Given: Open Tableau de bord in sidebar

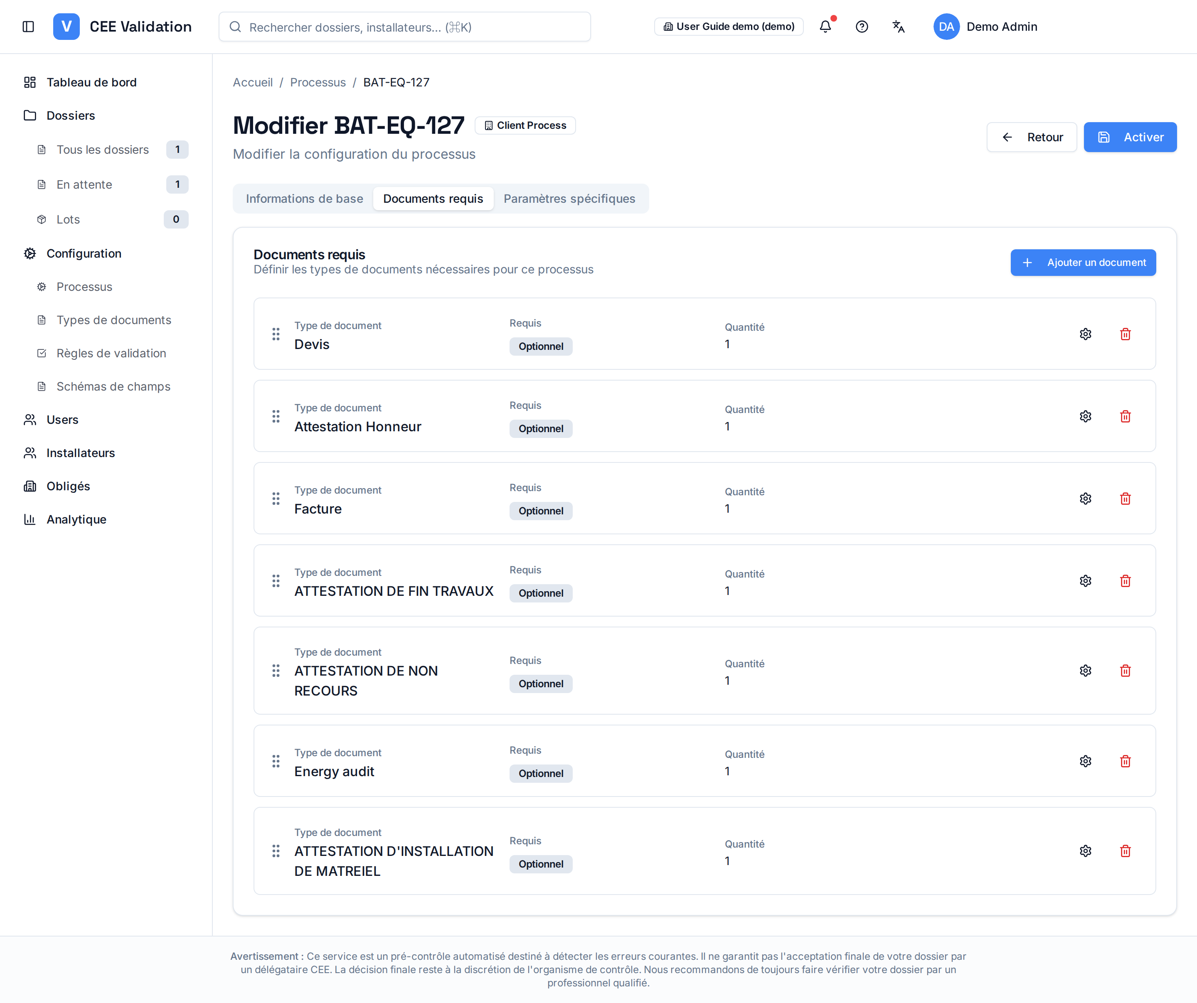Looking at the screenshot, I should 92,83.
